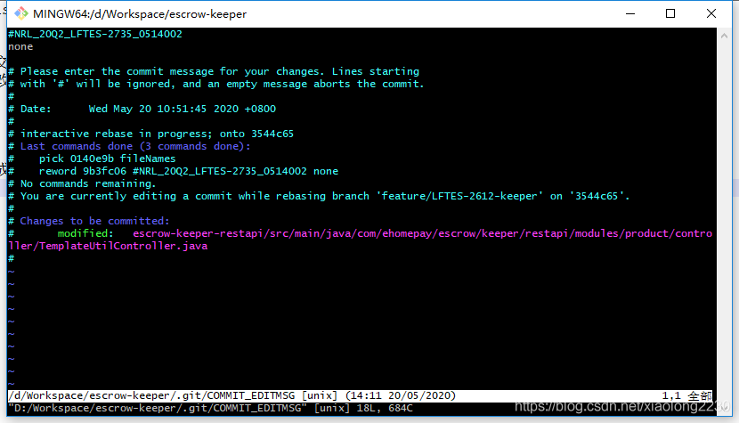
Task: Click the Date line 'Wed May 20 10:51:45 2020'
Action: (142, 109)
